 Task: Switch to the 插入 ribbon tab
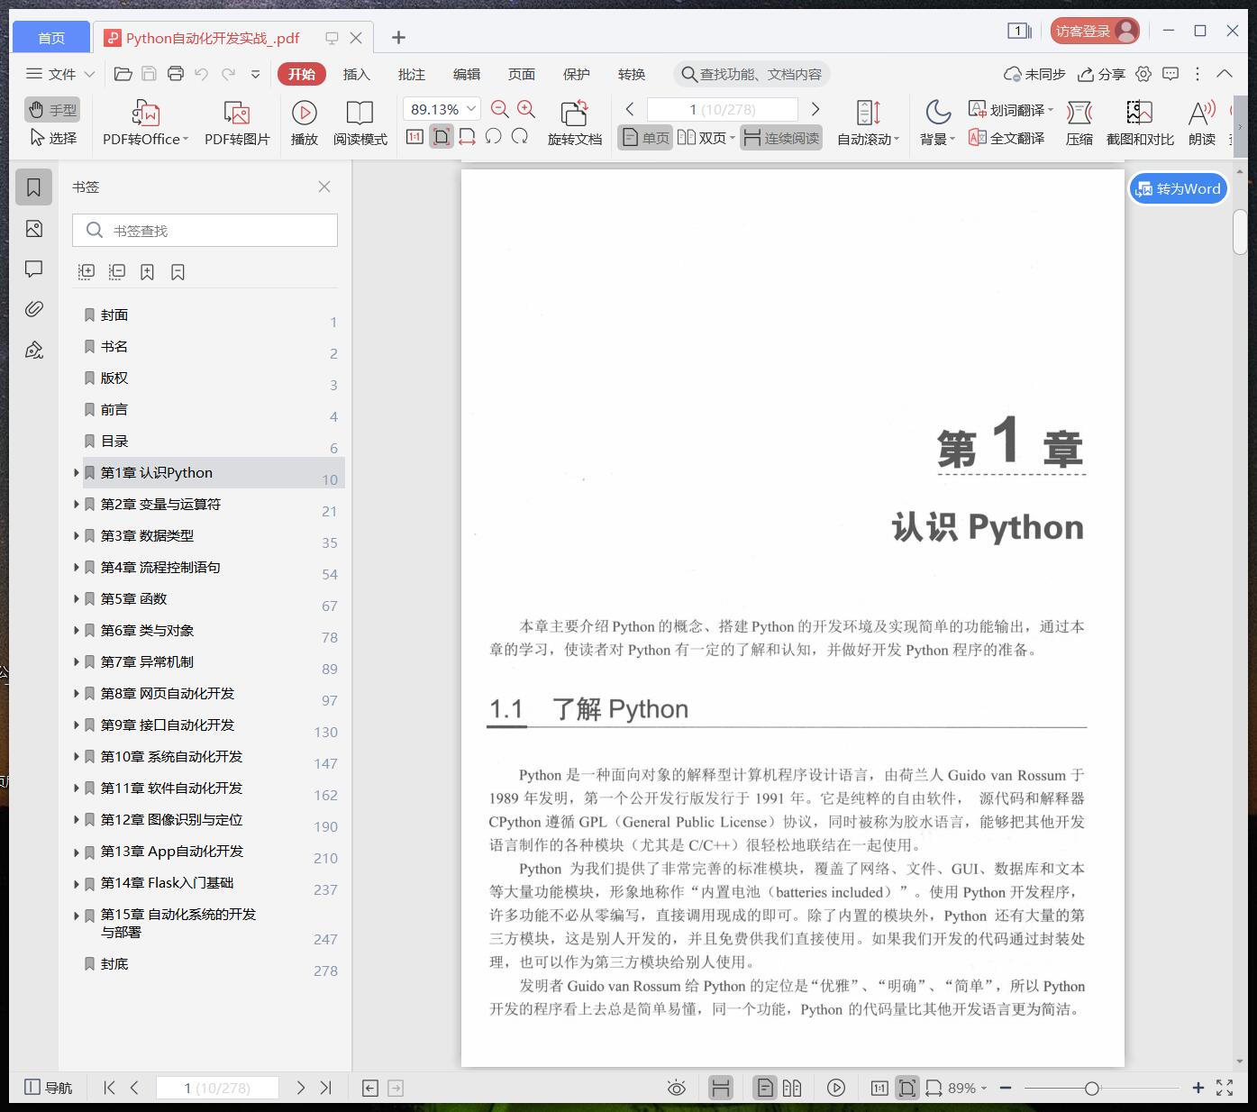click(x=356, y=74)
